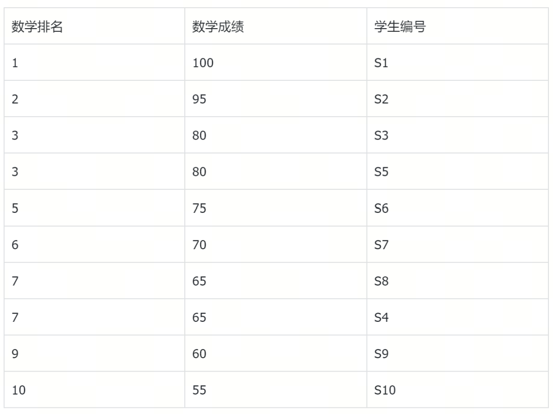Select the cell containing score 100
Image resolution: width=553 pixels, height=414 pixels.
click(x=203, y=63)
